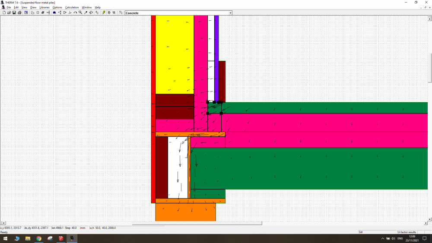Click the orange pile base polygon

pyautogui.click(x=186, y=212)
